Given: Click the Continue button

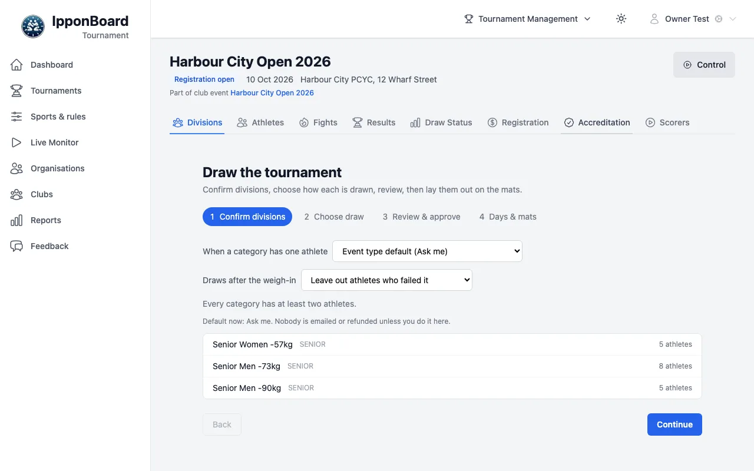Looking at the screenshot, I should tap(674, 424).
